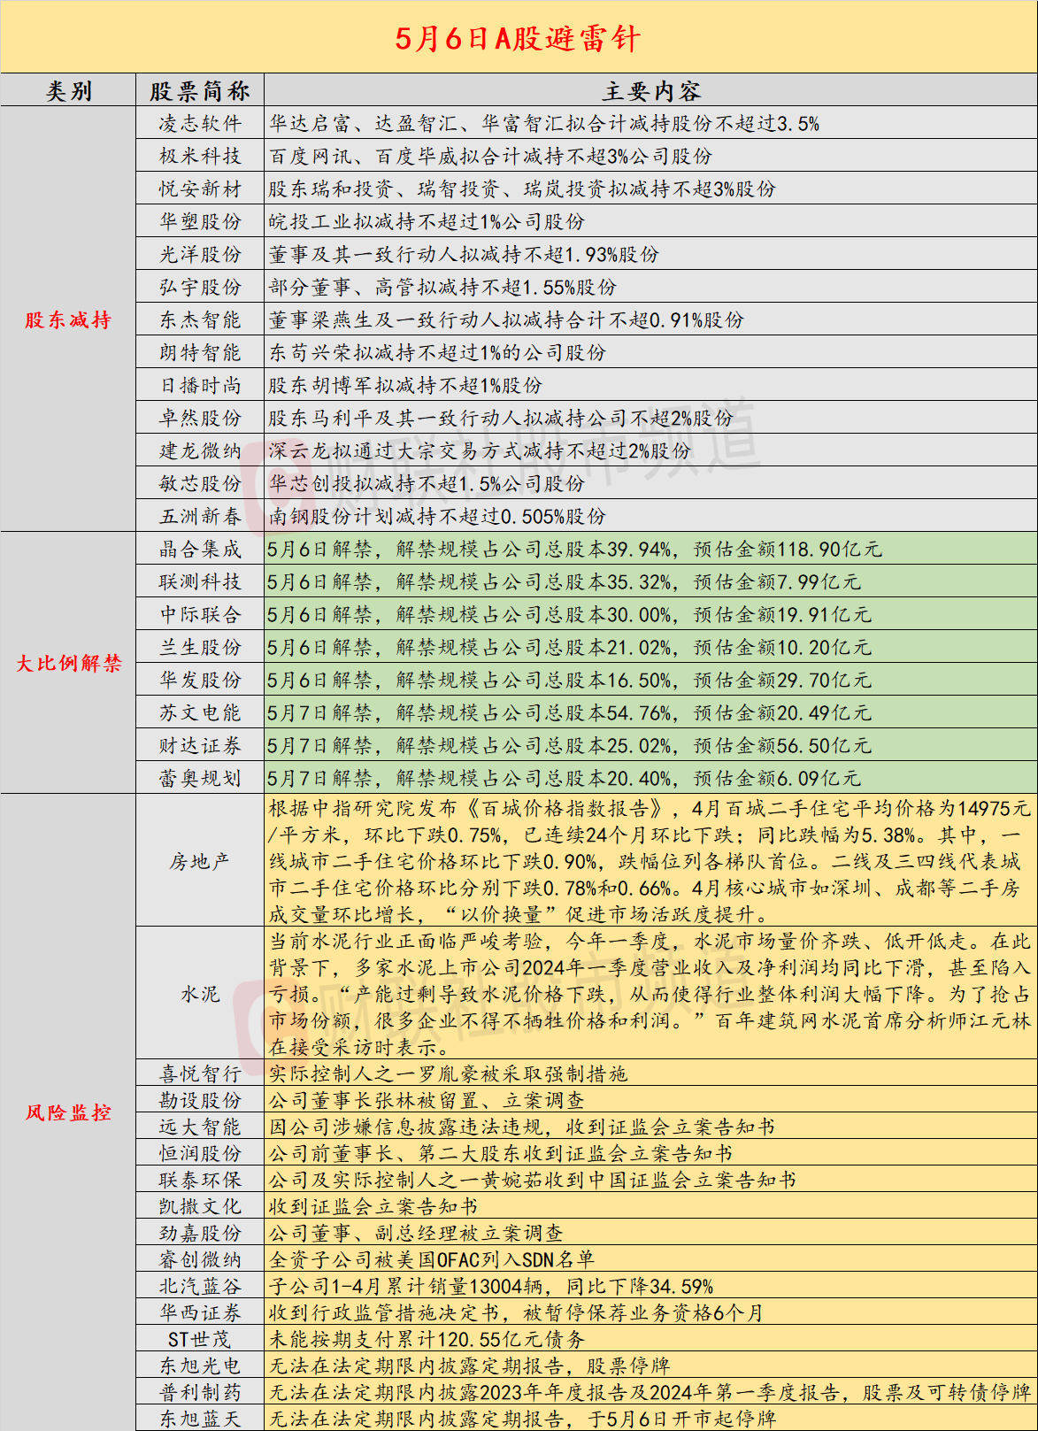Viewport: 1038px width, 1431px height.
Task: Click the 股东减持 category cell
Action: [x=68, y=320]
